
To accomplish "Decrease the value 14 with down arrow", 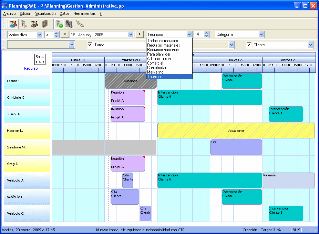I will tap(206, 36).
